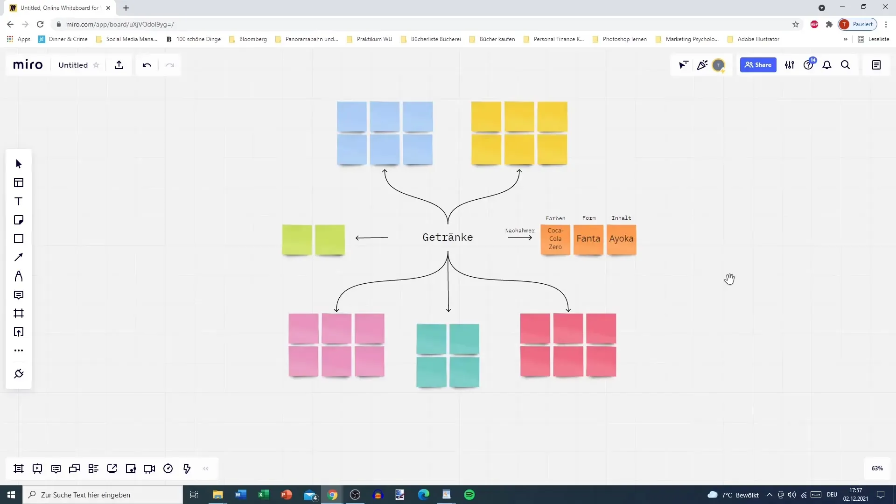896x504 pixels.
Task: Select the selection tool in sidebar
Action: coord(19,164)
